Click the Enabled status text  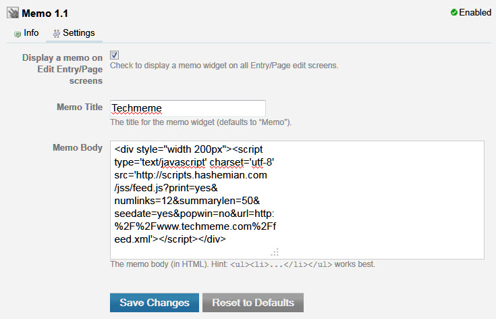[x=475, y=13]
